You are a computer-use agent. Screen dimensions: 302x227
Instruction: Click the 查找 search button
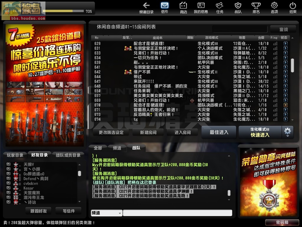283,29
